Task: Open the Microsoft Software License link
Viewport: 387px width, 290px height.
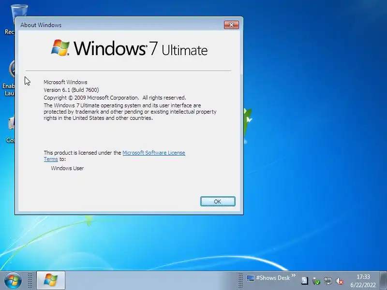Action: pyautogui.click(x=154, y=153)
